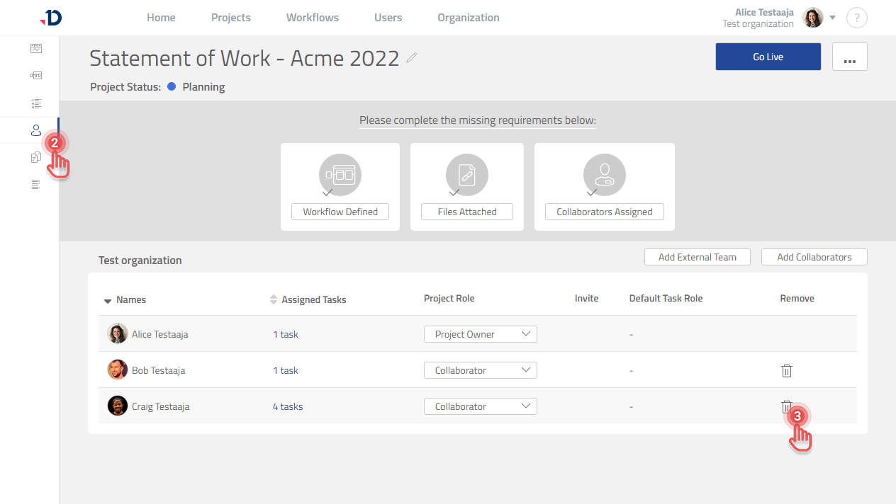
Task: Open the workflow diagram icon in sidebar
Action: pos(36,76)
